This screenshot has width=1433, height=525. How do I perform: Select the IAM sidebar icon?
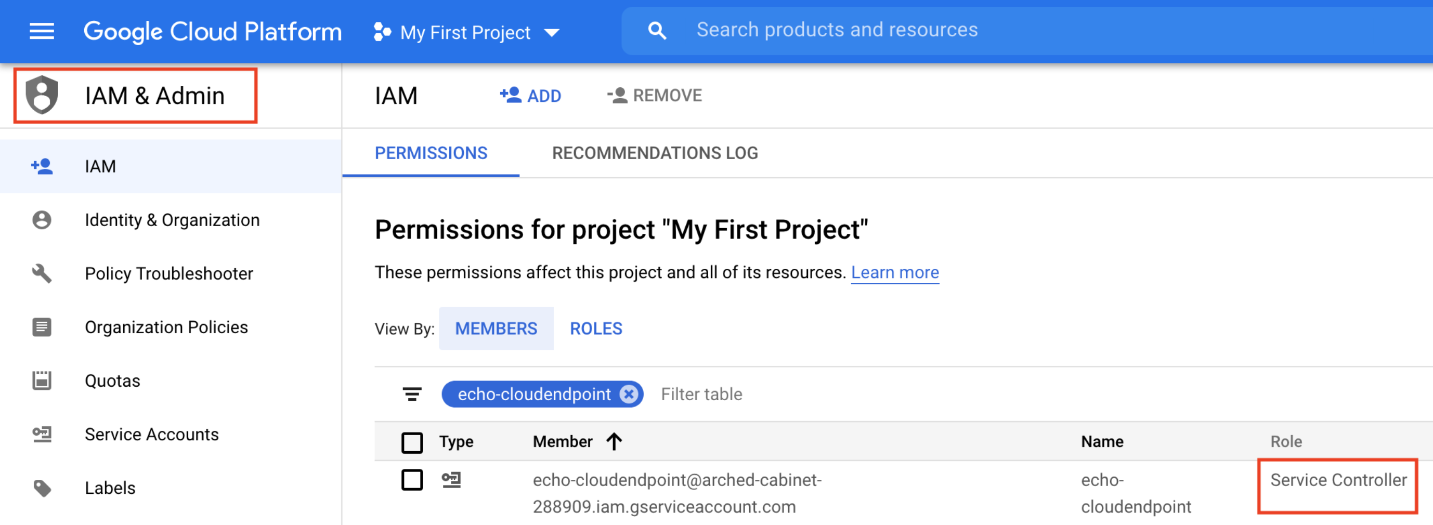click(42, 165)
